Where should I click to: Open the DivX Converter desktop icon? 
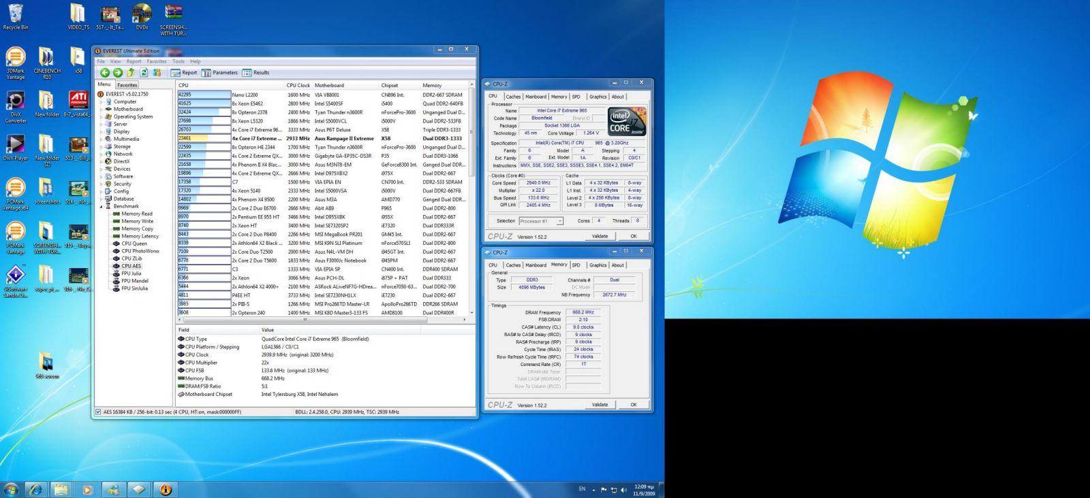tap(16, 107)
